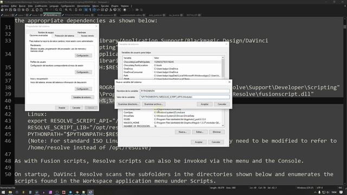Select the DriverData system variable row
This screenshot has width=347, height=195.
(x=172, y=116)
